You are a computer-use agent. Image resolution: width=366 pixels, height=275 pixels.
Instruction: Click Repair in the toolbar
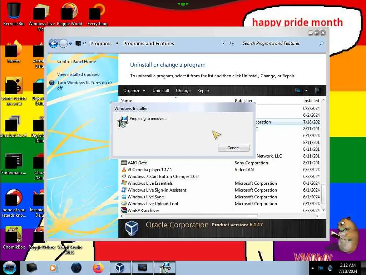[x=203, y=91]
